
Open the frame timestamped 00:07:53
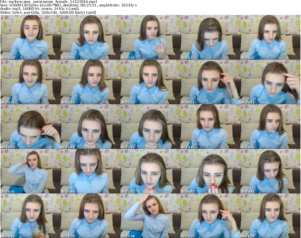[150, 82]
